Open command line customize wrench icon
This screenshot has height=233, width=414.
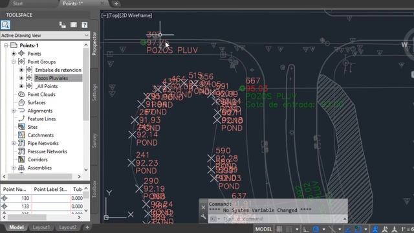[x=203, y=217]
